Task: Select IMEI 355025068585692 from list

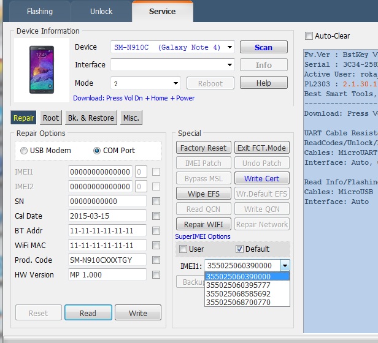Action: [x=247, y=293]
